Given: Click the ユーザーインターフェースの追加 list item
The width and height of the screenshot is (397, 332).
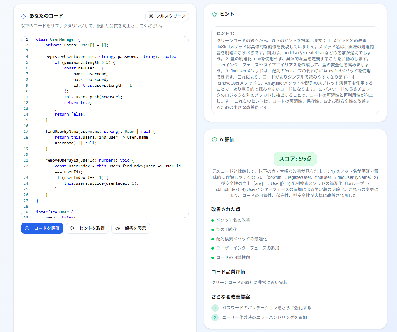Looking at the screenshot, I should (248, 248).
